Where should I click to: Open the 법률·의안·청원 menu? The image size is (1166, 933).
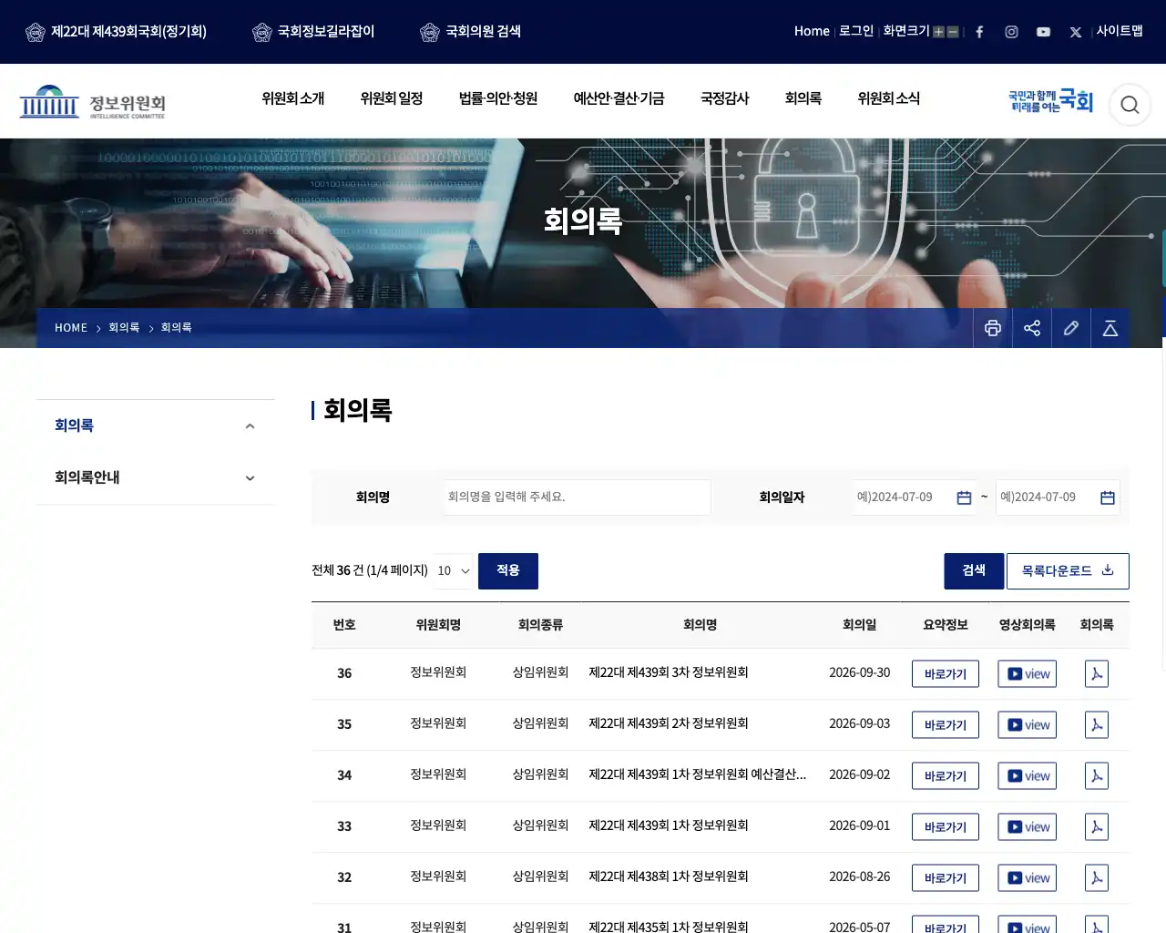498,98
